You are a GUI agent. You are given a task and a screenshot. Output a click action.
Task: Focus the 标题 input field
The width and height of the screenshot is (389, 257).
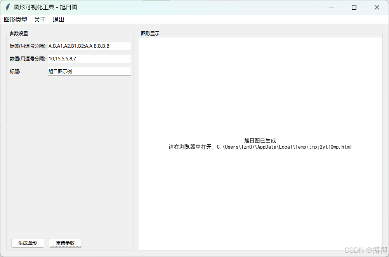89,72
